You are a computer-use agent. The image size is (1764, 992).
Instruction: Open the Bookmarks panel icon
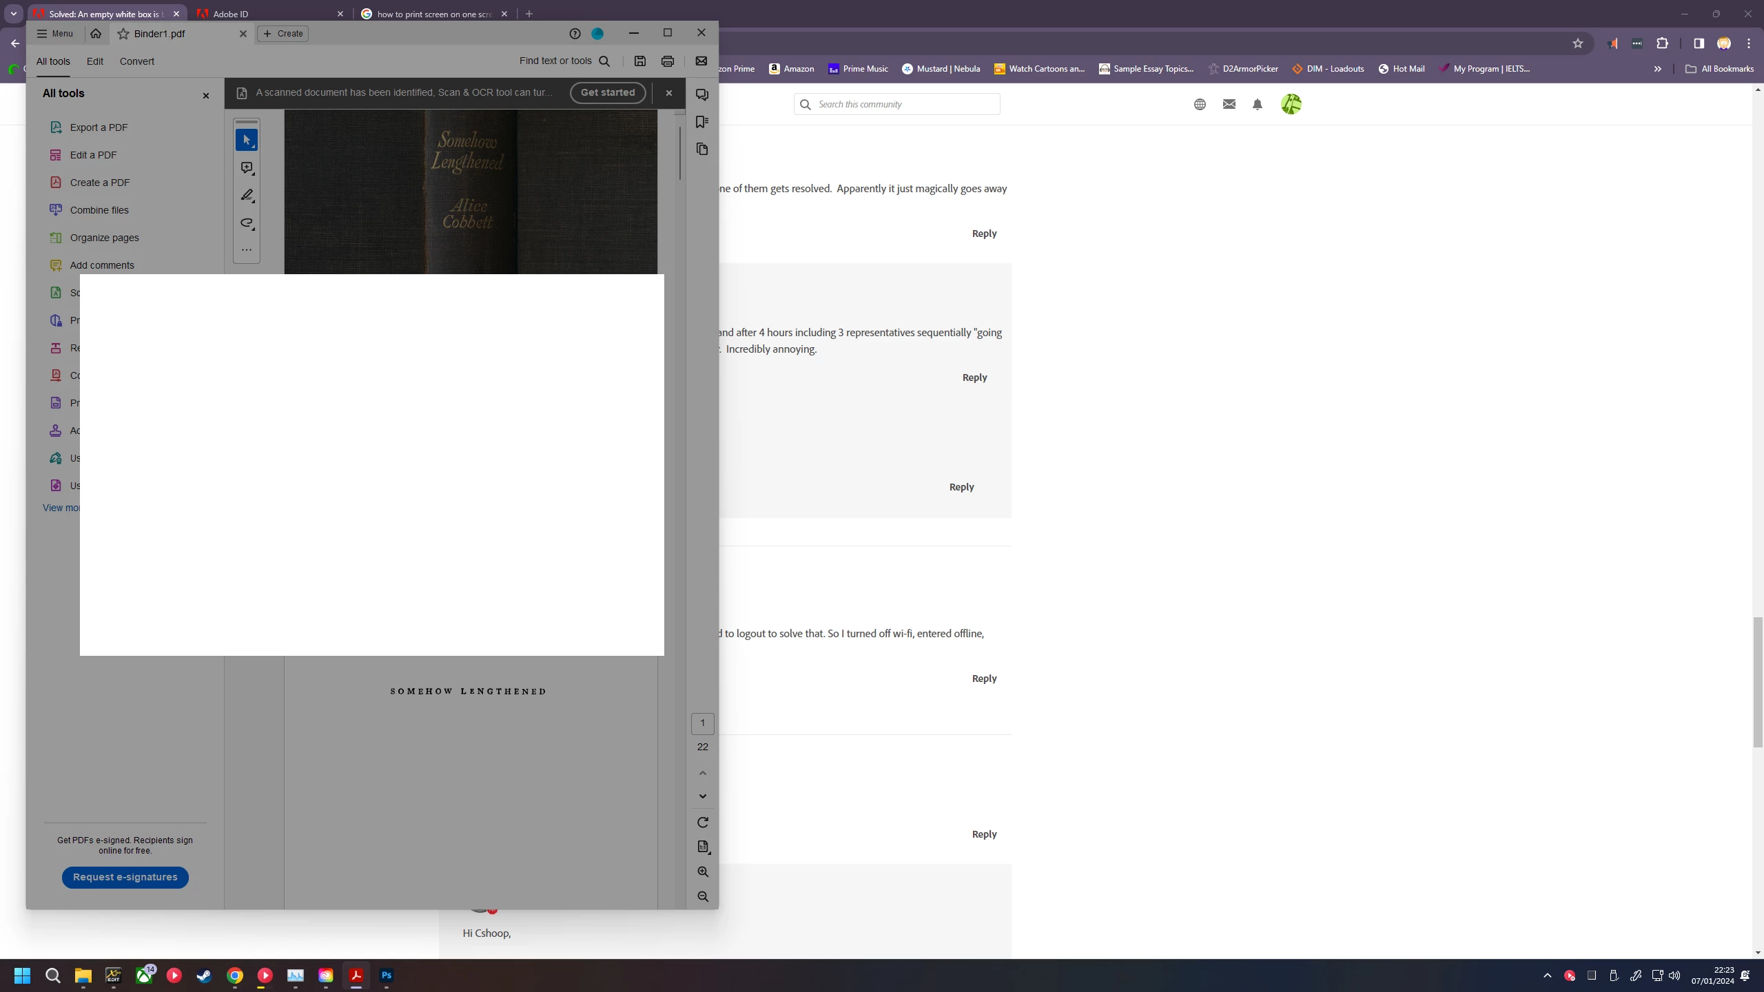tap(702, 122)
